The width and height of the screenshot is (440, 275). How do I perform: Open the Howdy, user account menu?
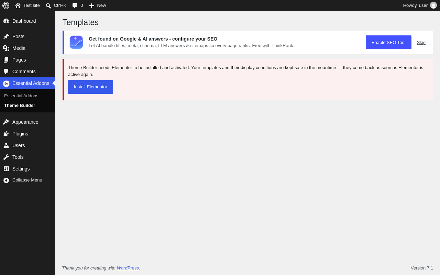[x=420, y=5]
